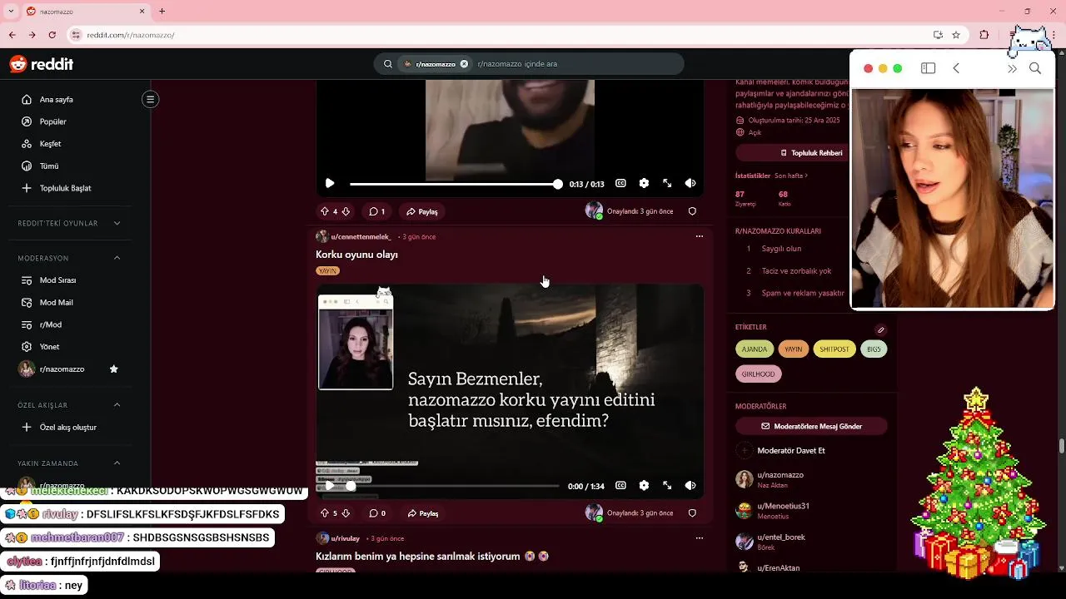1066x599 pixels.
Task: Open Keşfet page
Action: coord(50,144)
